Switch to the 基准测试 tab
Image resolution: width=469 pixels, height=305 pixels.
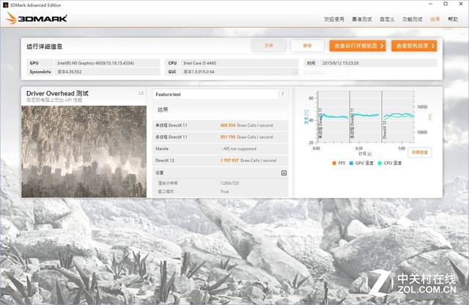point(361,20)
